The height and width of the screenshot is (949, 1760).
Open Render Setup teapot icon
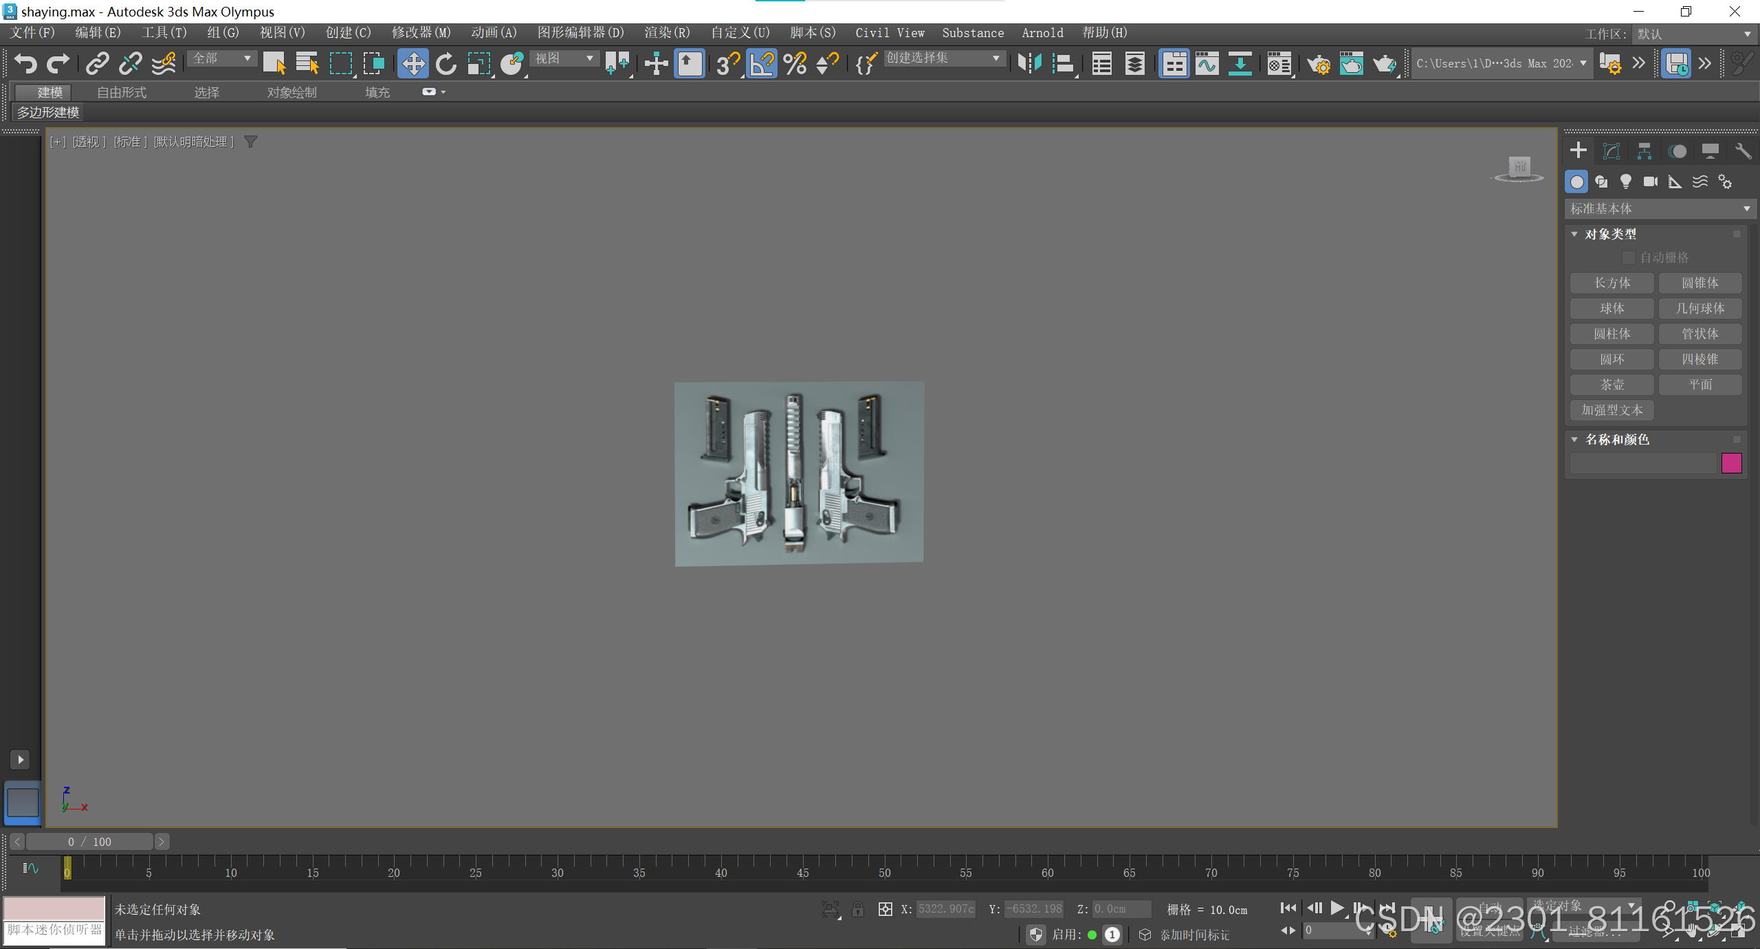pyautogui.click(x=1319, y=64)
